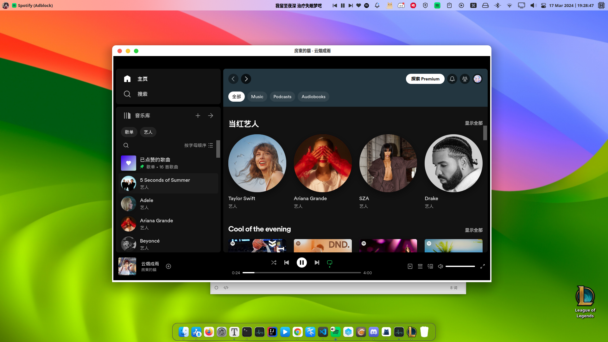This screenshot has height=342, width=608.
Task: Click the 探索 Premium button
Action: pyautogui.click(x=425, y=79)
